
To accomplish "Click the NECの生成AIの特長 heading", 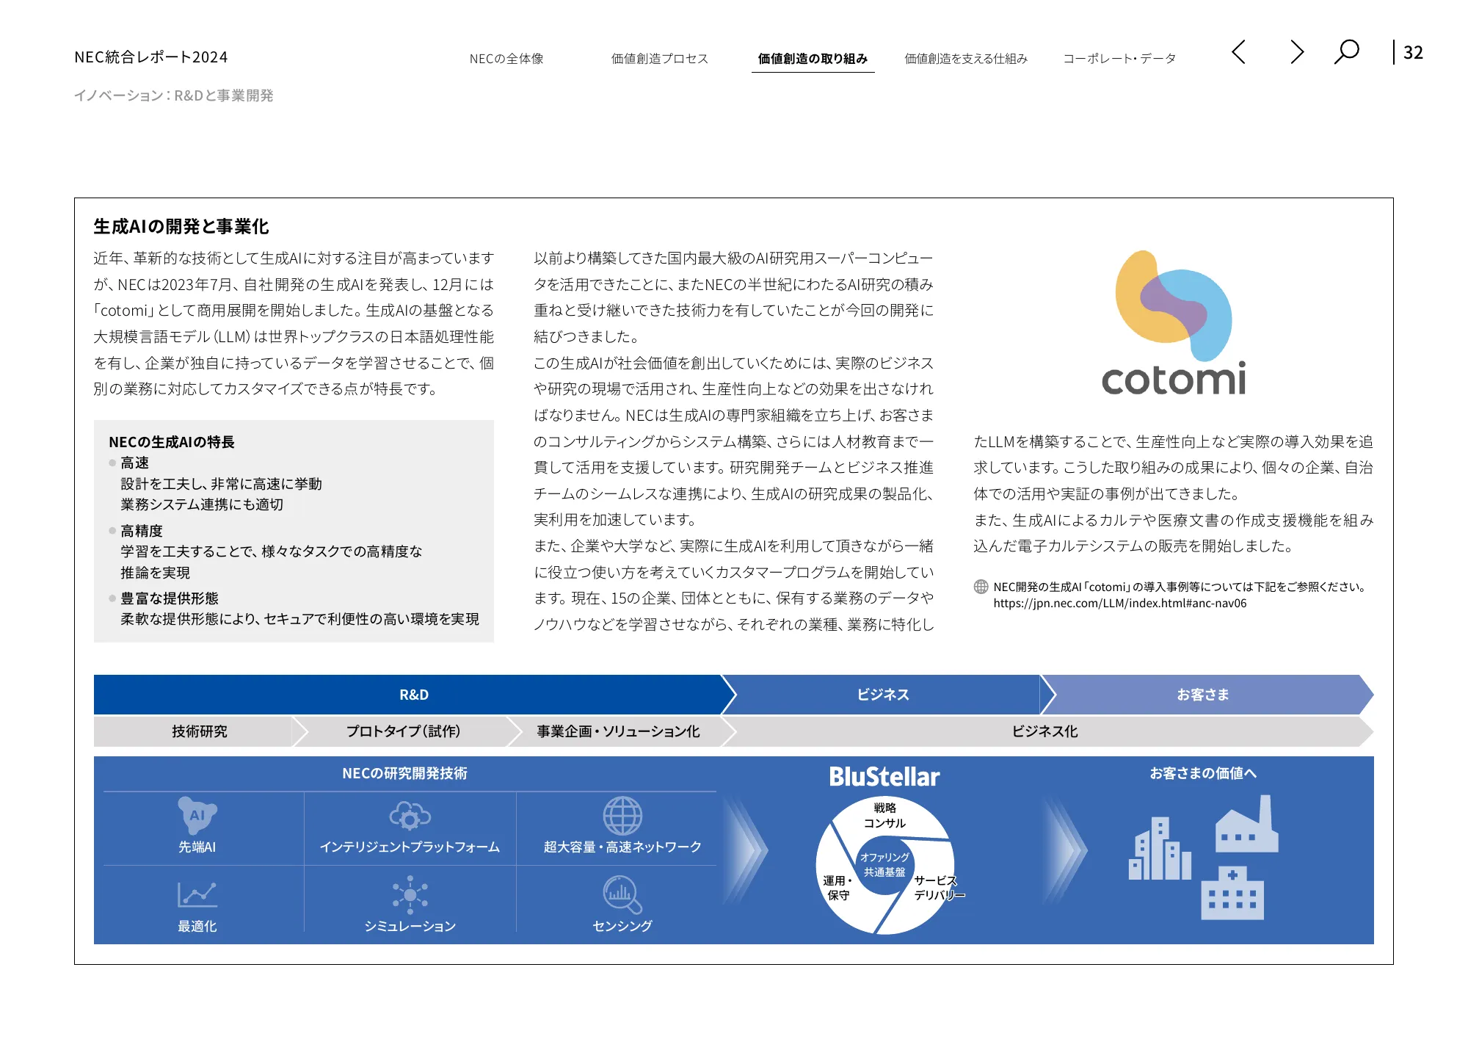I will 172,442.
